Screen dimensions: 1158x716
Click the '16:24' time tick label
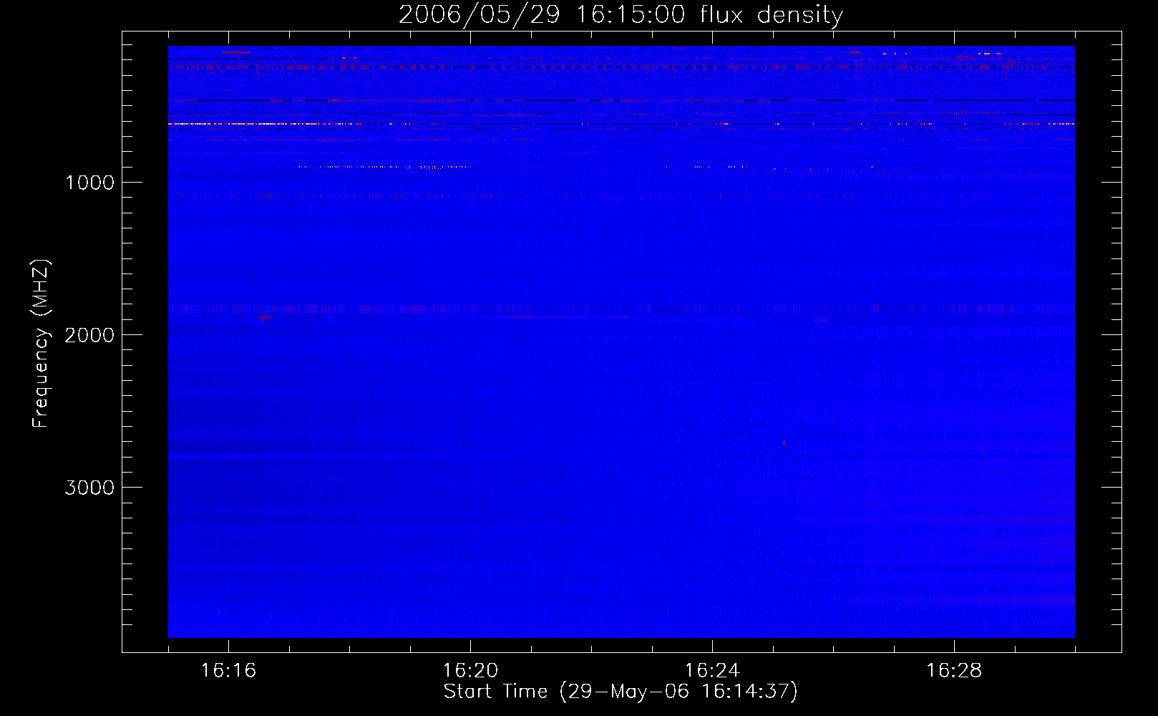click(x=712, y=670)
